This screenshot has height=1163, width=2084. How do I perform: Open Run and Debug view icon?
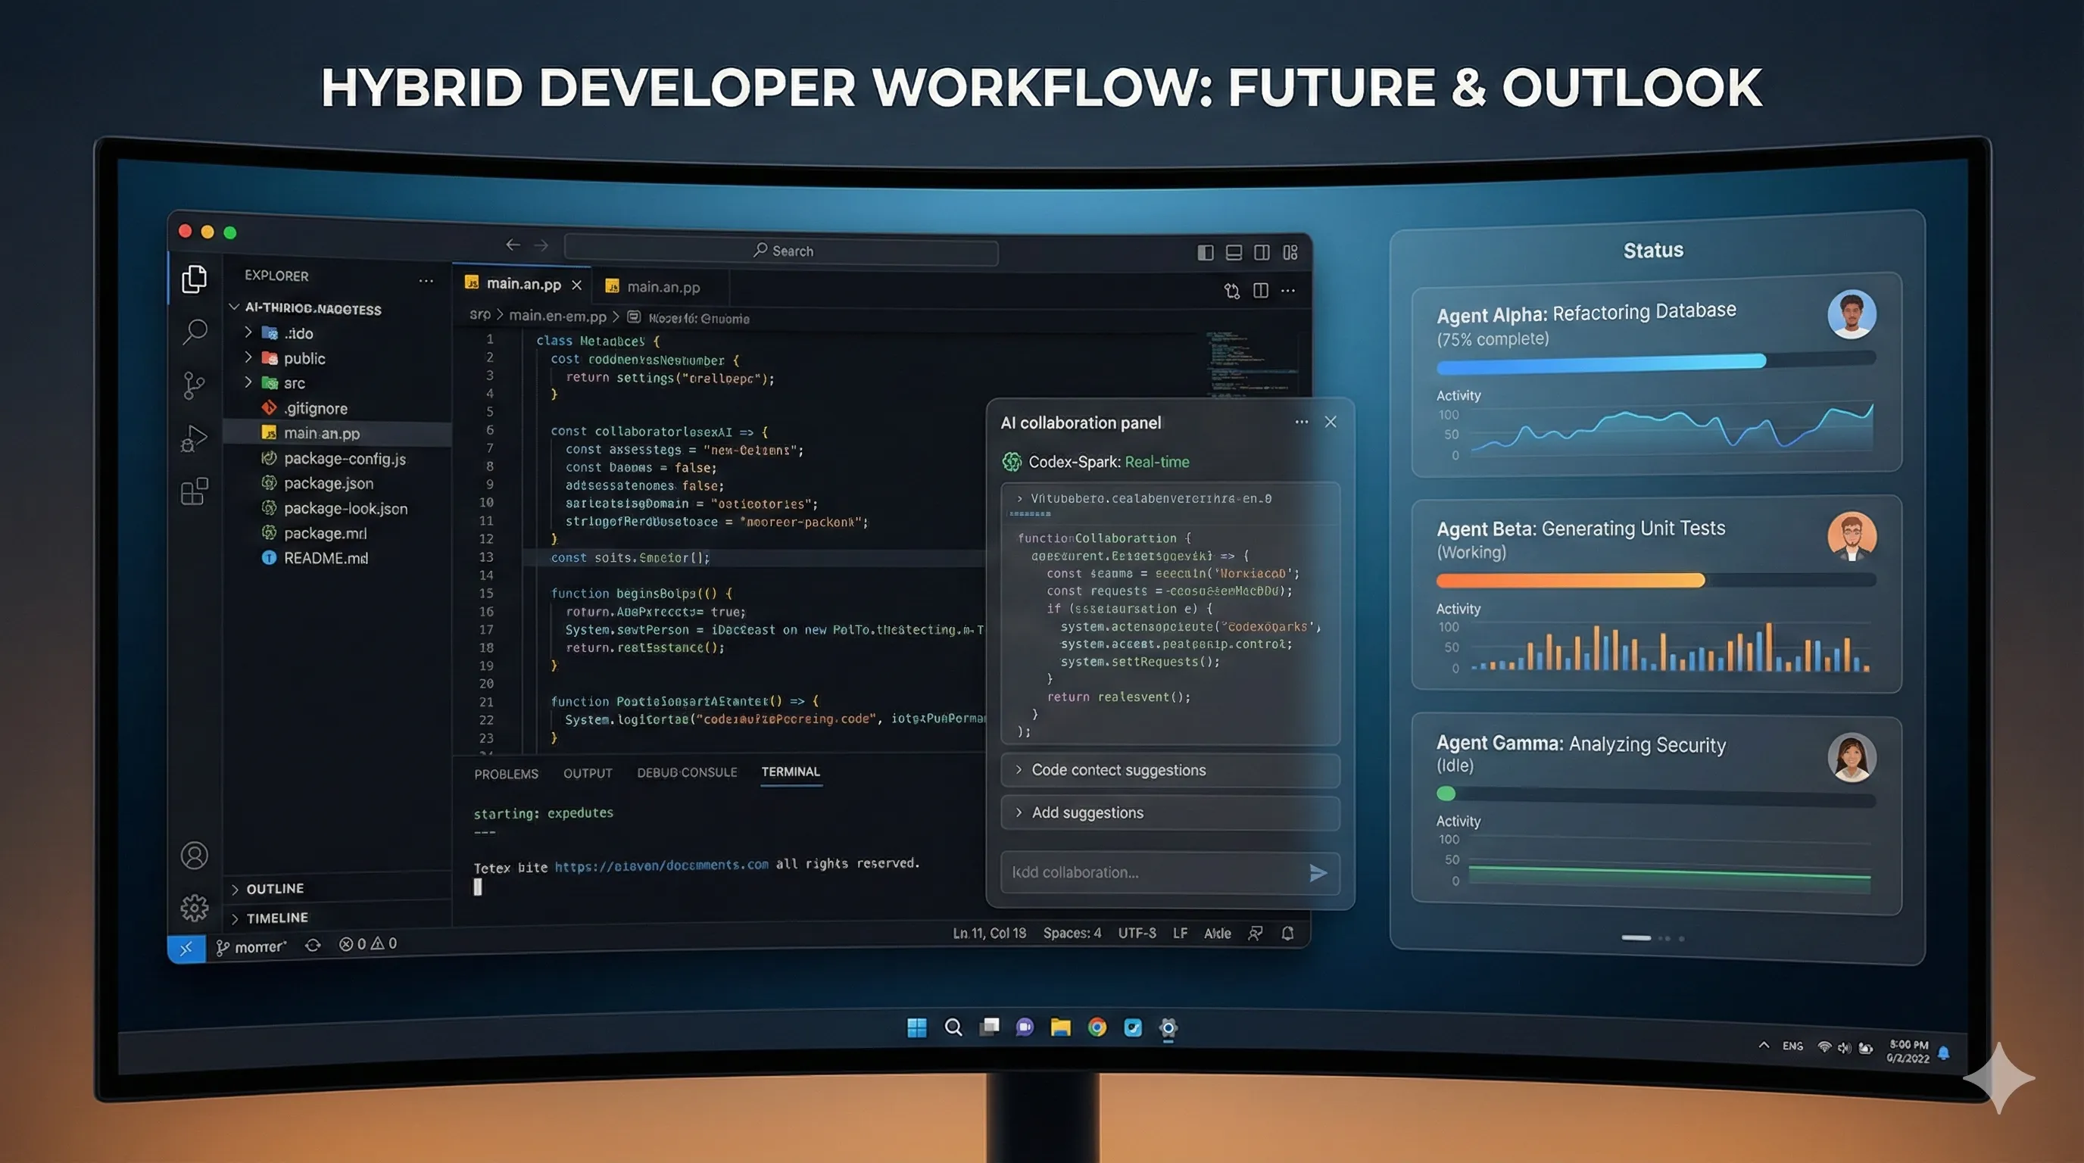tap(194, 438)
